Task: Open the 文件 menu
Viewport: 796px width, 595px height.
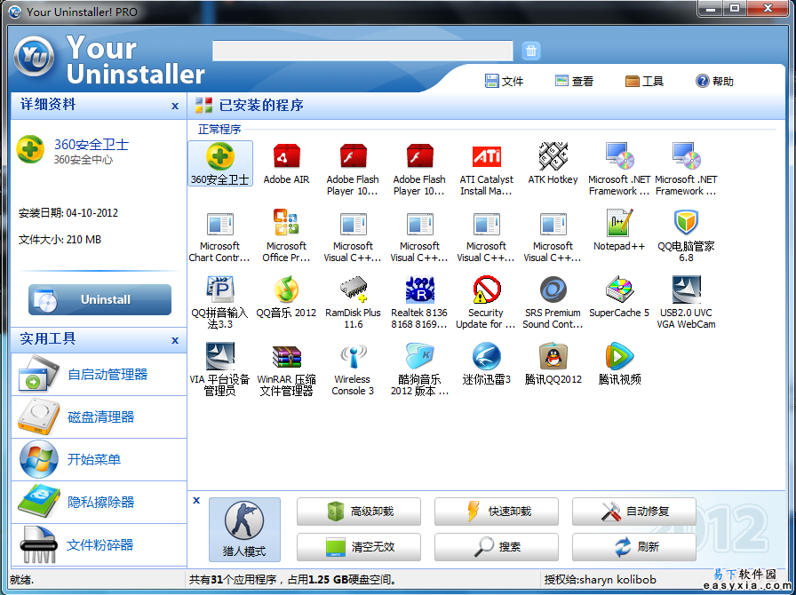Action: click(504, 81)
